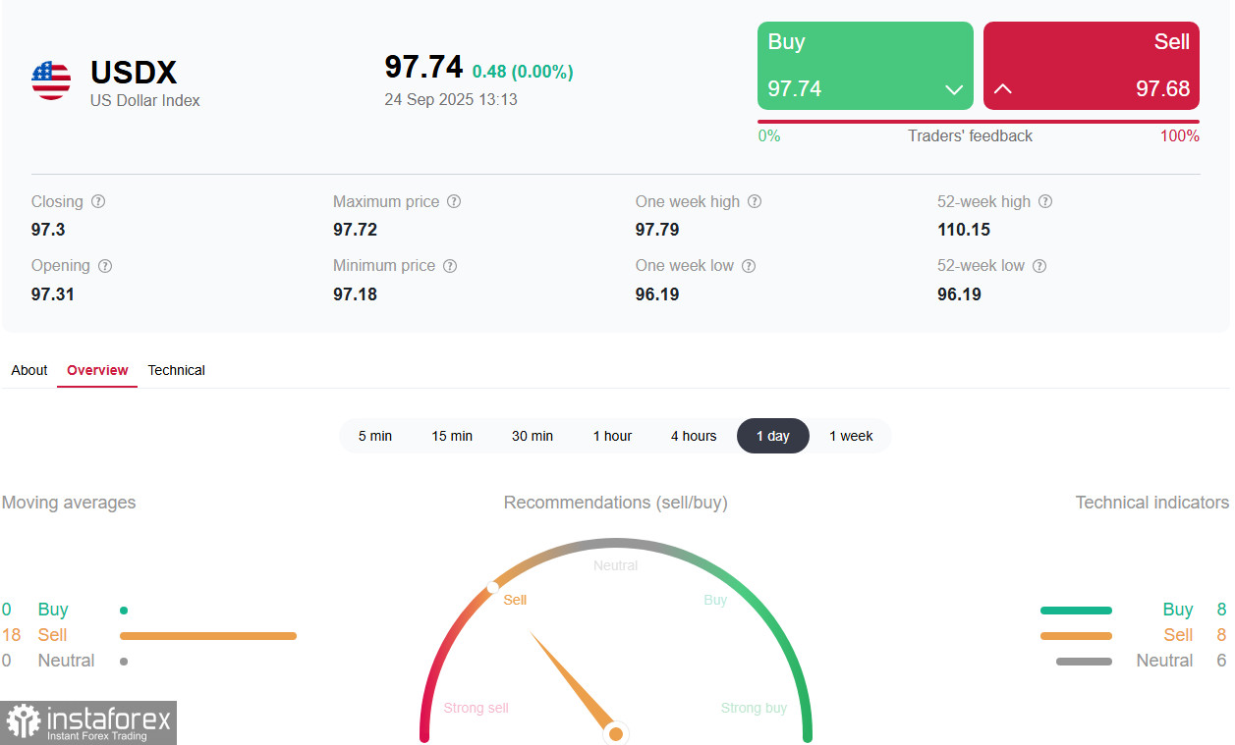Click the green Buy technical indicators bar
Image resolution: width=1235 pixels, height=745 pixels.
1076,611
